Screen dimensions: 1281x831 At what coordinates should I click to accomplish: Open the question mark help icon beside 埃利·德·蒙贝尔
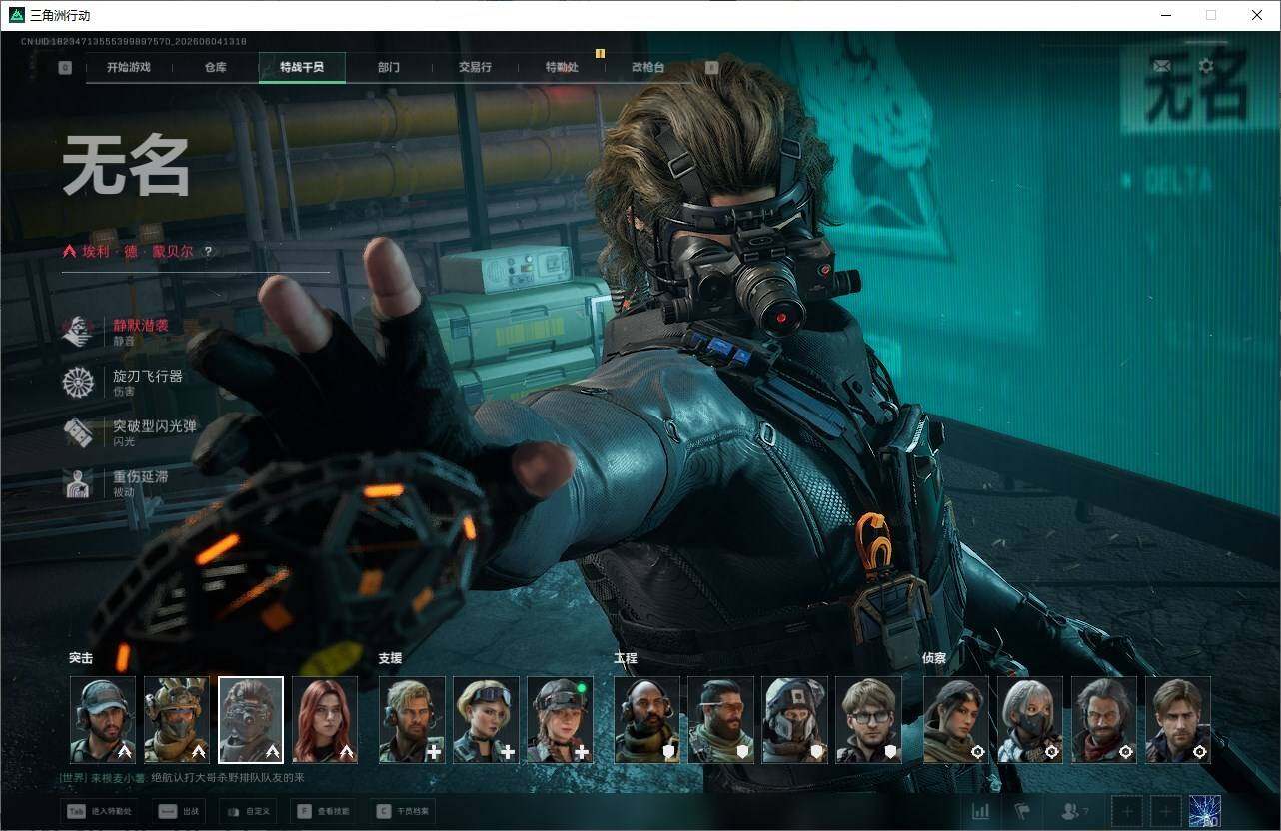point(208,252)
